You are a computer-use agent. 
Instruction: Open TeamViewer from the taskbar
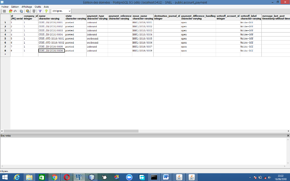pos(142,177)
